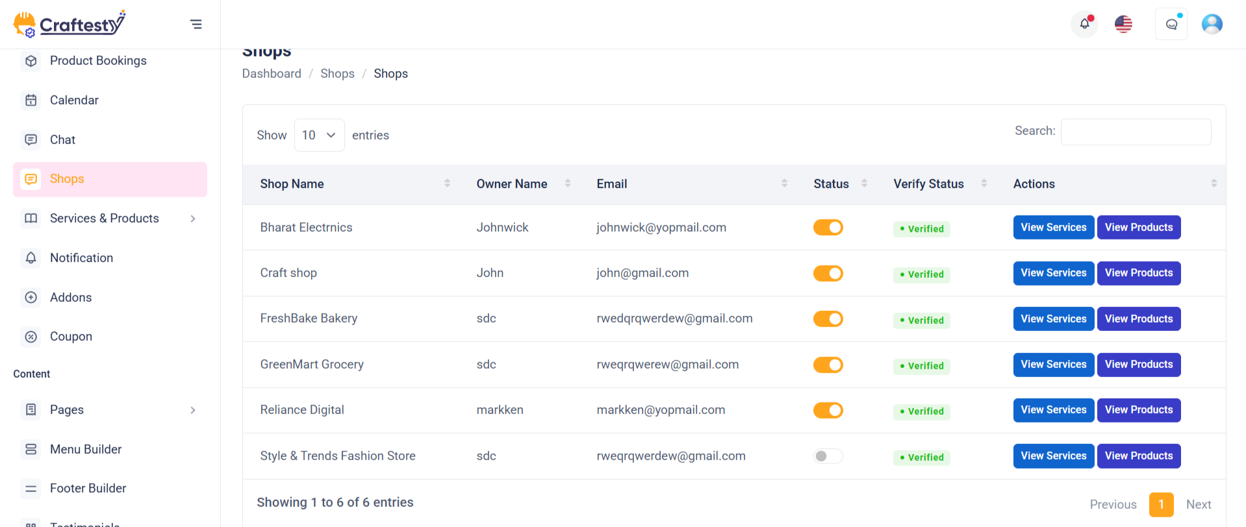Click the Footer Builder icon
This screenshot has width=1246, height=527.
pos(31,488)
